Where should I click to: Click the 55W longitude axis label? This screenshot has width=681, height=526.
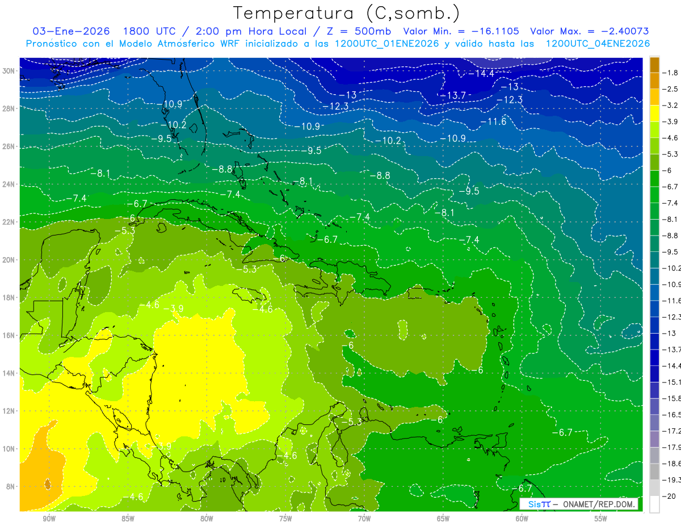601,519
